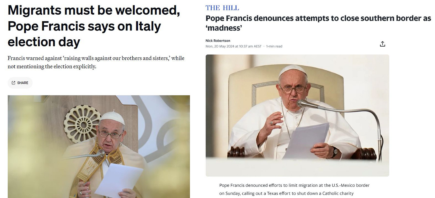435x198 pixels.
Task: Select the 'Francis warned against' subheading text
Action: click(x=96, y=62)
